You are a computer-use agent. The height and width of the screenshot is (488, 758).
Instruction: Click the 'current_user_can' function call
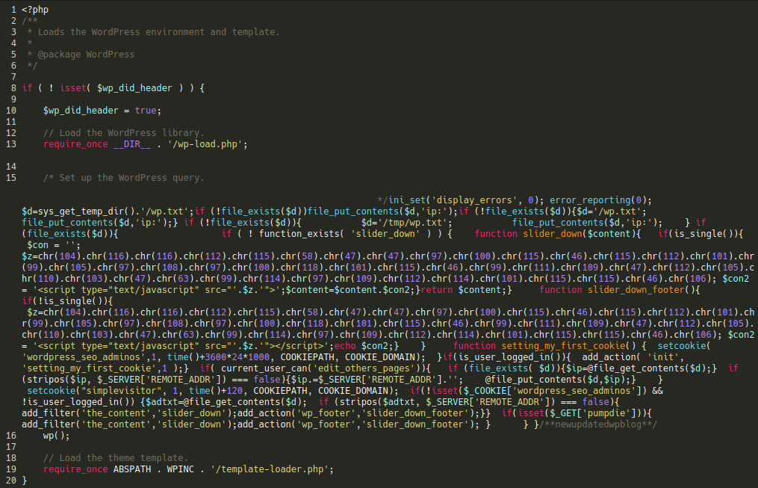[x=264, y=368]
